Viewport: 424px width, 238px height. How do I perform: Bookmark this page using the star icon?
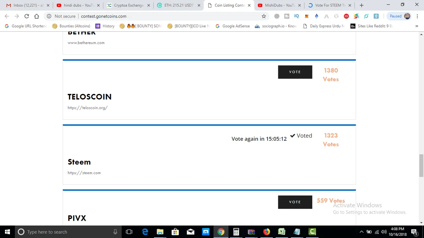264,16
